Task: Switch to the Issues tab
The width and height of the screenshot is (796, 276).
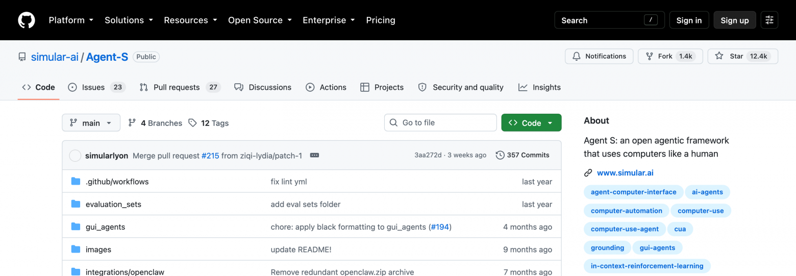Action: [x=96, y=87]
